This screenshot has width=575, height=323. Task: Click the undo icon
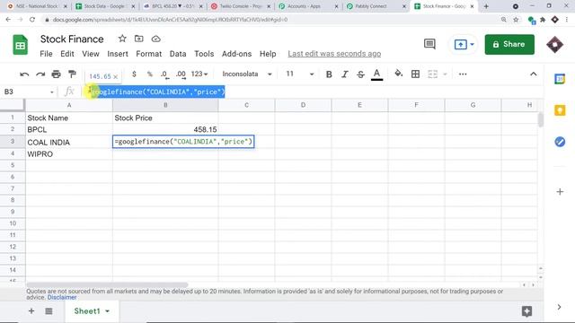tap(24, 74)
